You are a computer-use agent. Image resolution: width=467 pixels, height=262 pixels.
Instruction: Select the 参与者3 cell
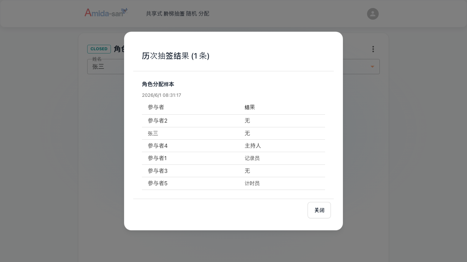pos(158,171)
